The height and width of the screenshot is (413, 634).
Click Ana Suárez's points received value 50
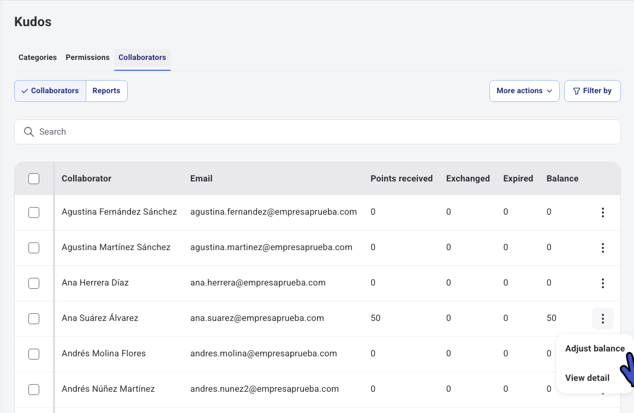pos(375,318)
